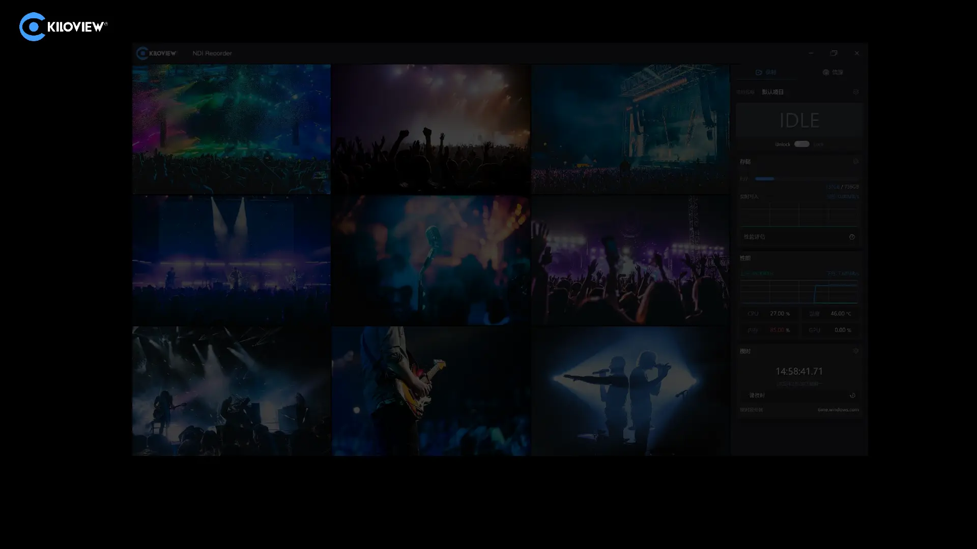Click the performance evaluation gauge icon
The width and height of the screenshot is (977, 549).
click(x=852, y=237)
